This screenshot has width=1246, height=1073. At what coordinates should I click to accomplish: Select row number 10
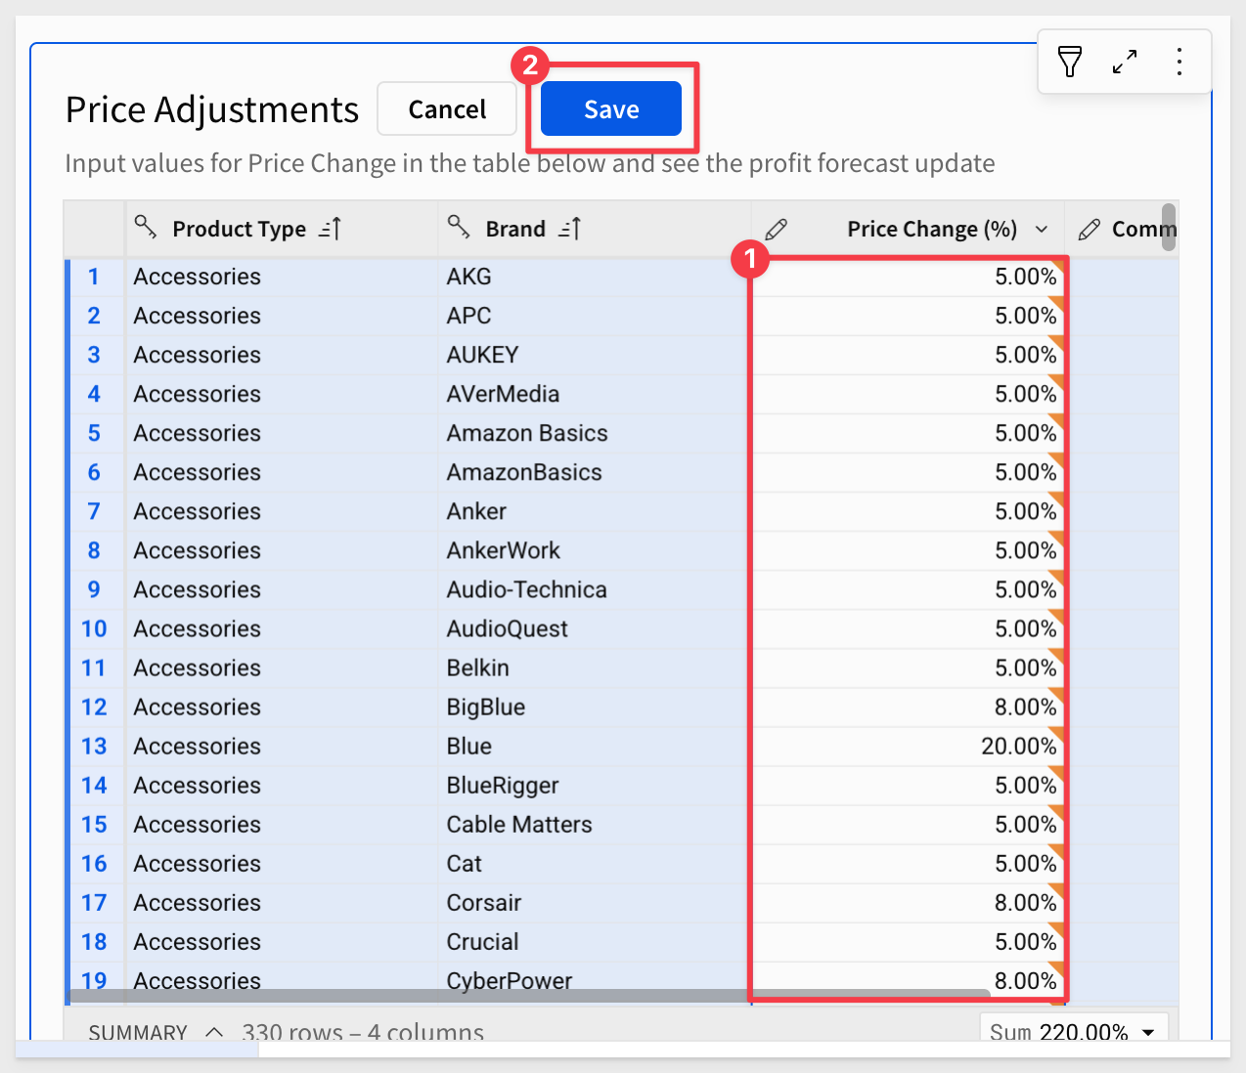point(94,628)
